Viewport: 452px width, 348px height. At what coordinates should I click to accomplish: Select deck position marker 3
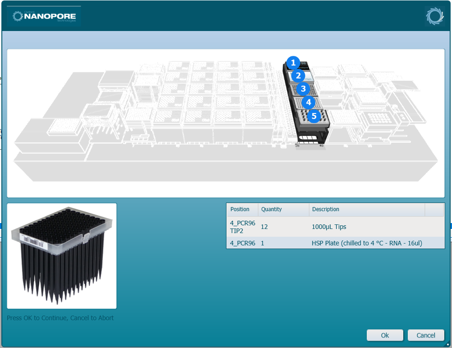pos(303,89)
